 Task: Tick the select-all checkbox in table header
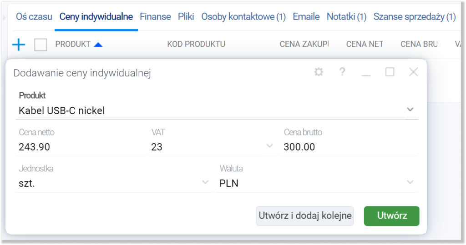[x=41, y=45]
